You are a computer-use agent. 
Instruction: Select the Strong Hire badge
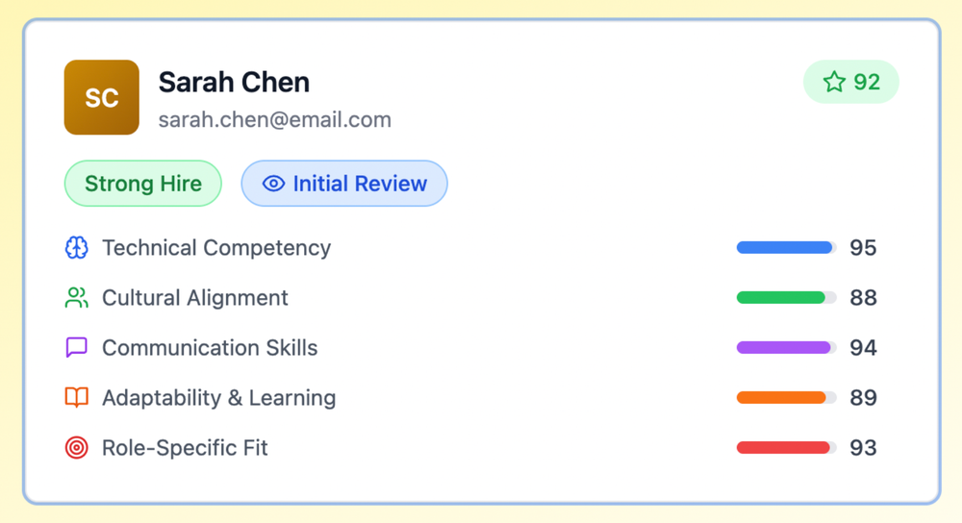143,184
